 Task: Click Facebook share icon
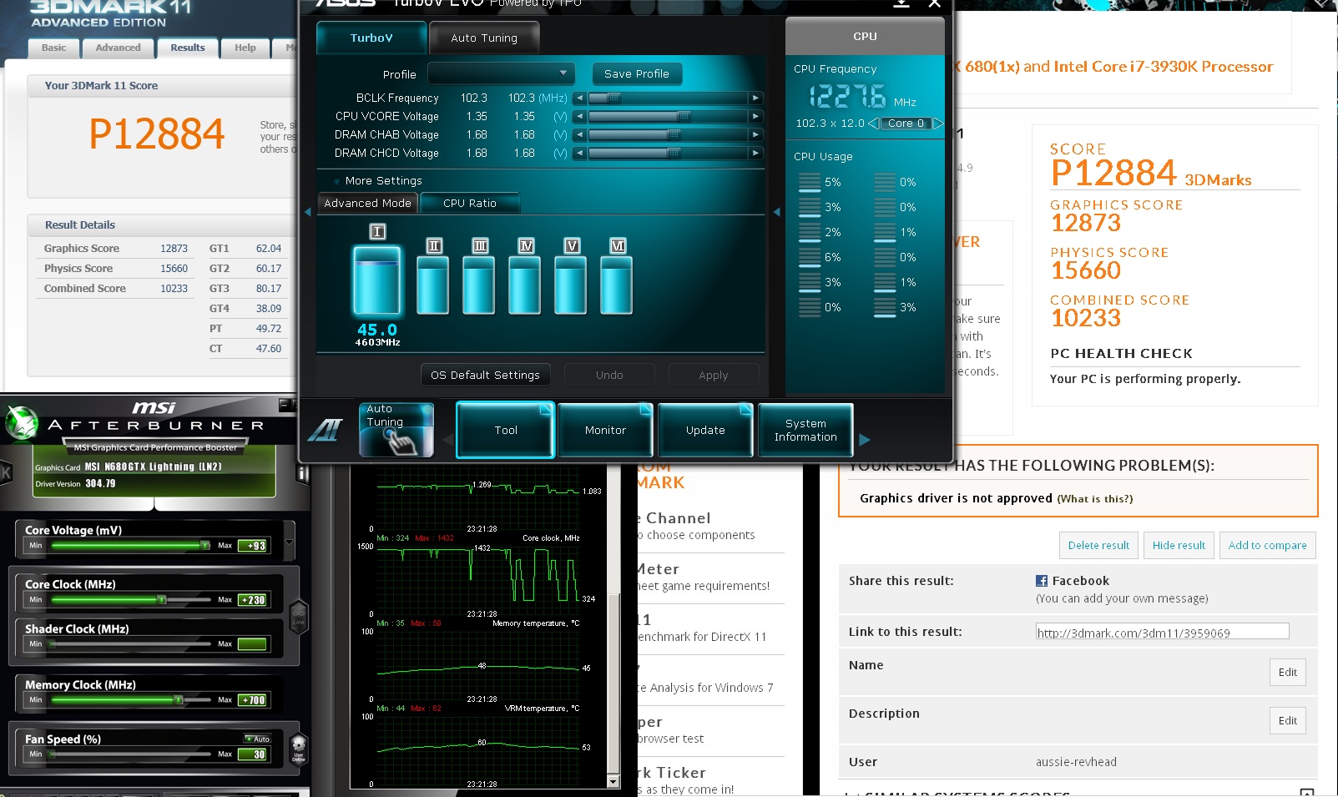click(x=1042, y=581)
